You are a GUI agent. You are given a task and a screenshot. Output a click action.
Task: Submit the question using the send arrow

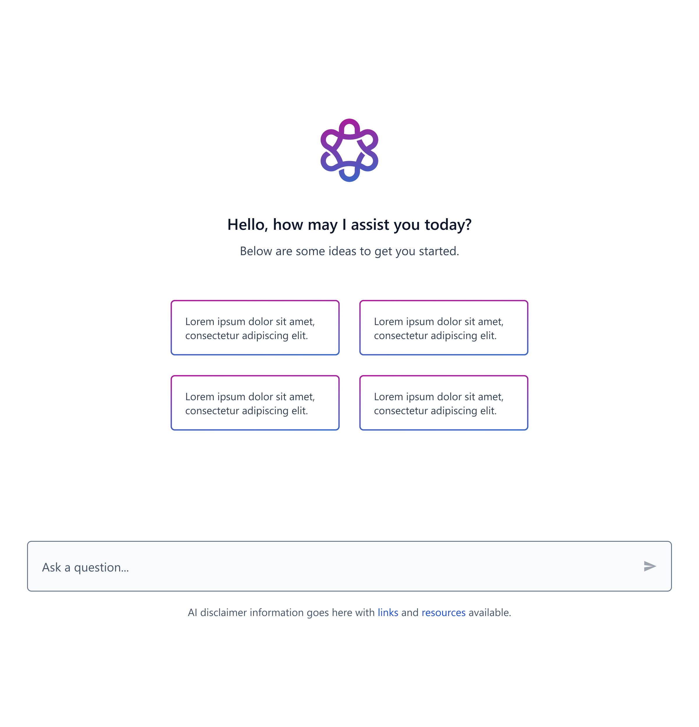point(650,566)
